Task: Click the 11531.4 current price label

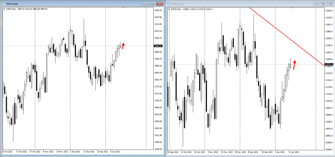Action: (328, 65)
